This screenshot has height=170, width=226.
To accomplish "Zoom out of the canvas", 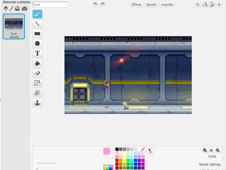I will (205, 150).
